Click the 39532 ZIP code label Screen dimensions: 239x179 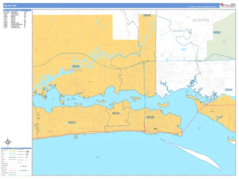pyautogui.click(x=75, y=66)
